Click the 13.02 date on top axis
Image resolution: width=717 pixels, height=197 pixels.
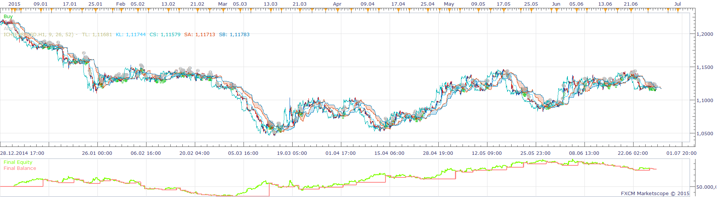coord(168,4)
